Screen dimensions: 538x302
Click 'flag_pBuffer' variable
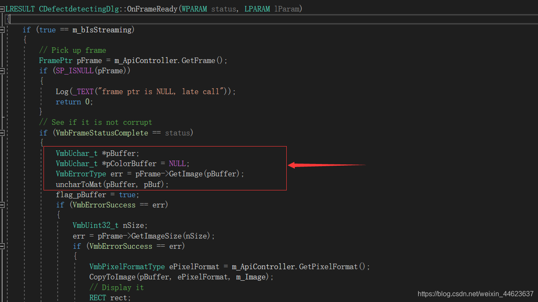(x=81, y=195)
